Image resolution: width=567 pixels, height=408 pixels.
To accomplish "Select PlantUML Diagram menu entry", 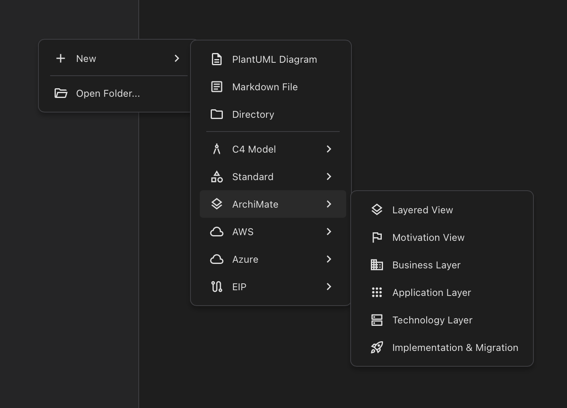I will (273, 59).
